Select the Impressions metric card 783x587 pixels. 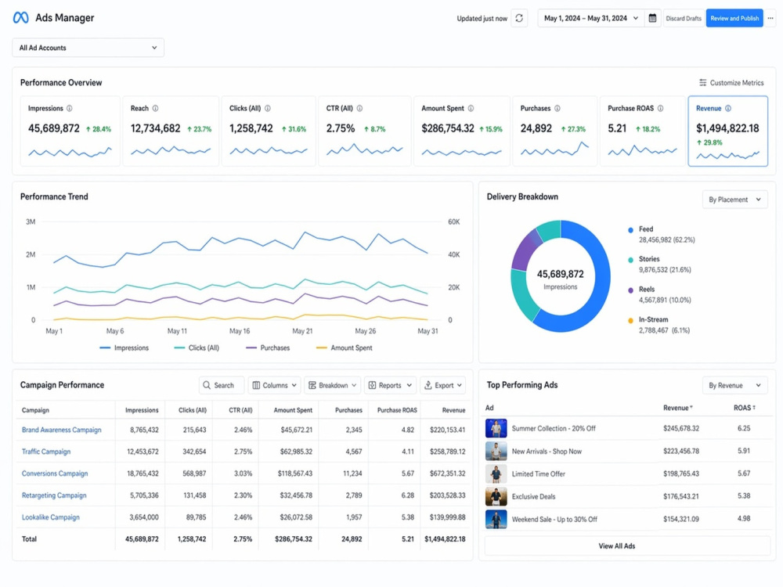pos(70,131)
